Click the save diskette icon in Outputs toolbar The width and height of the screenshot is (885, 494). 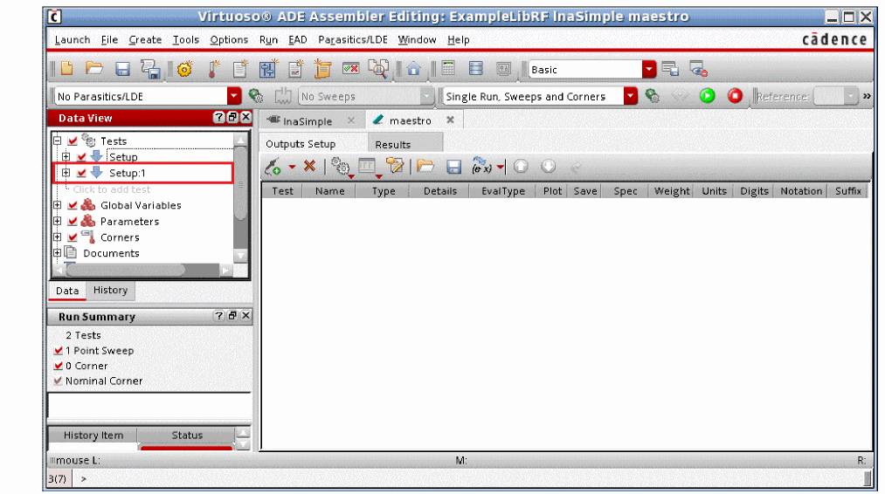tap(453, 167)
